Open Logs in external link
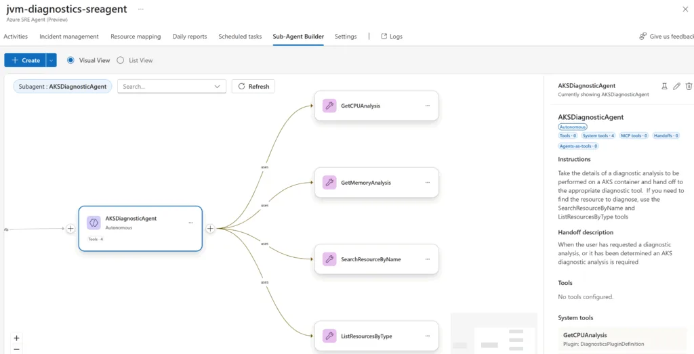Viewport: 694px width, 354px height. coord(392,37)
